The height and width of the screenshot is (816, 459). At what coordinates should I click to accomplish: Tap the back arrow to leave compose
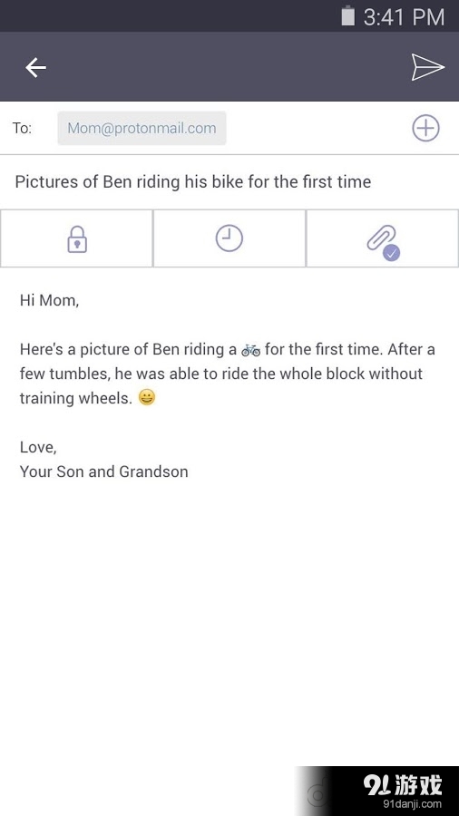pos(36,68)
